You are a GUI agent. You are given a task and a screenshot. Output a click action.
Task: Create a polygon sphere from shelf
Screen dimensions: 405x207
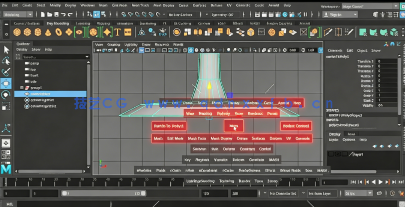point(17,32)
